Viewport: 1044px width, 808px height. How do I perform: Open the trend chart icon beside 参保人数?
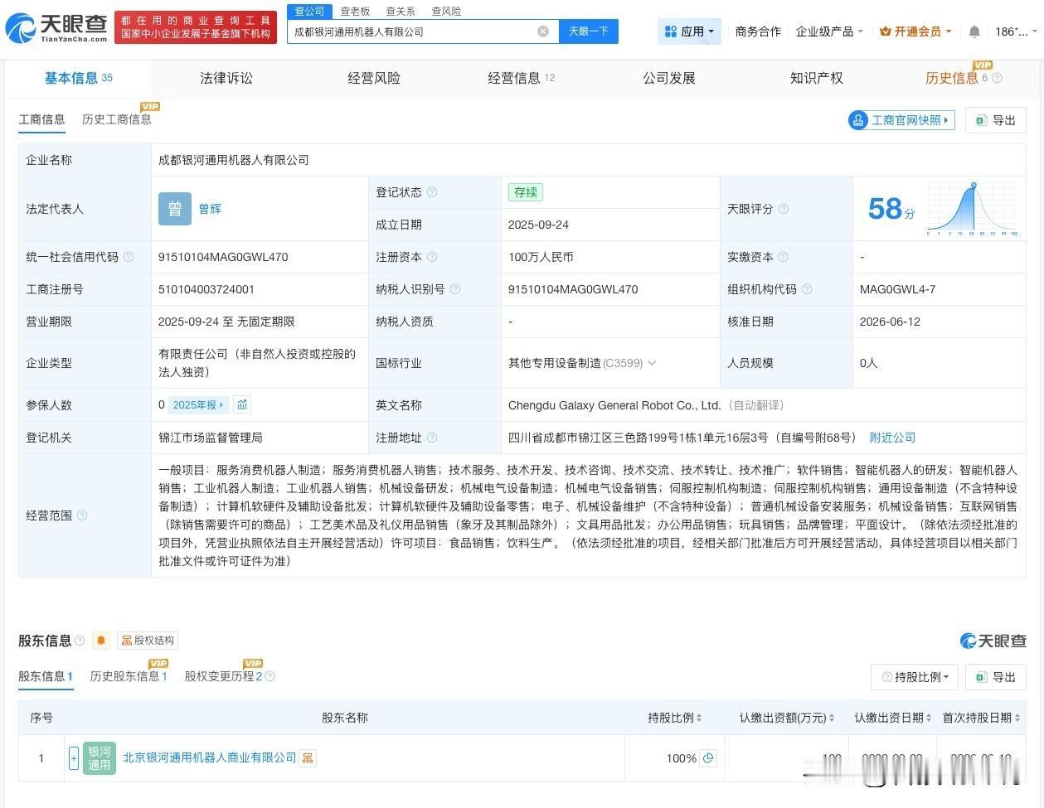(242, 405)
